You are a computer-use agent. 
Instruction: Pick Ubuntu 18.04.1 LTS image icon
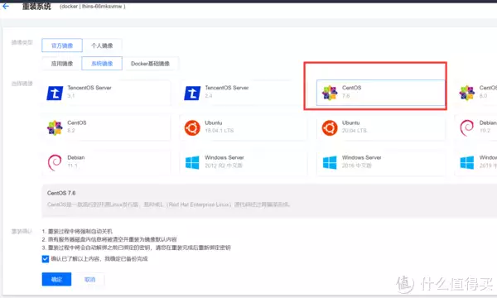[192, 128]
